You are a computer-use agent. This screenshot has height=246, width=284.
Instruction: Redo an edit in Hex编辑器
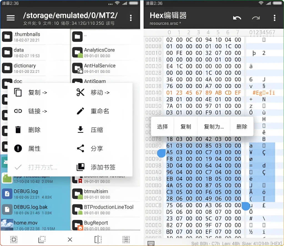[x=256, y=17]
